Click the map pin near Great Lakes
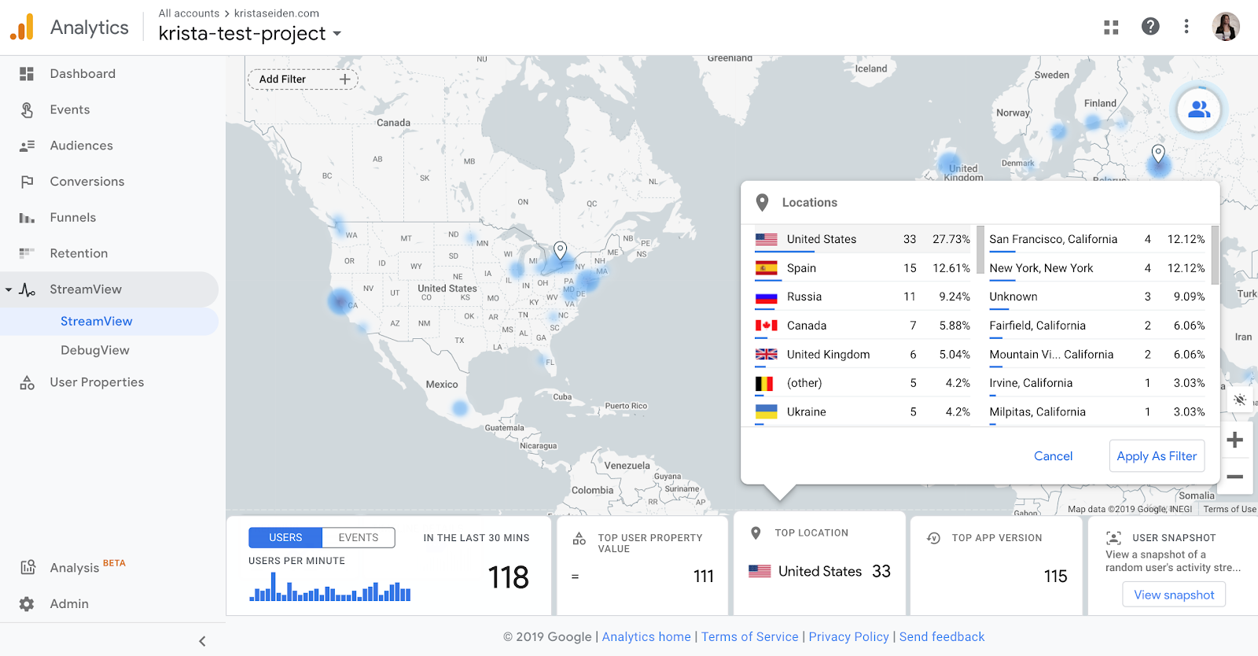This screenshot has height=656, width=1258. pyautogui.click(x=561, y=250)
